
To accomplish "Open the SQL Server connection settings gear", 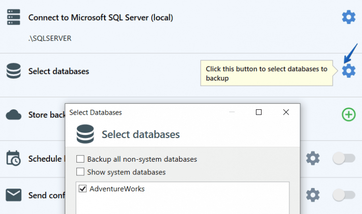I will tap(348, 17).
